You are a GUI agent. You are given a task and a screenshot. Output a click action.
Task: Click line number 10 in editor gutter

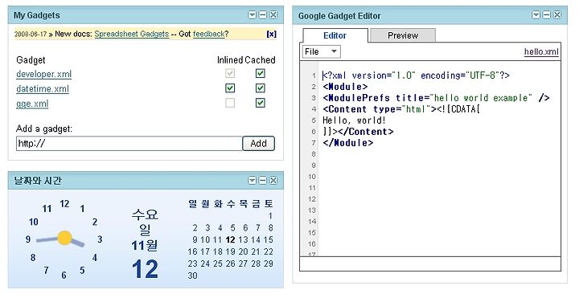[312, 177]
